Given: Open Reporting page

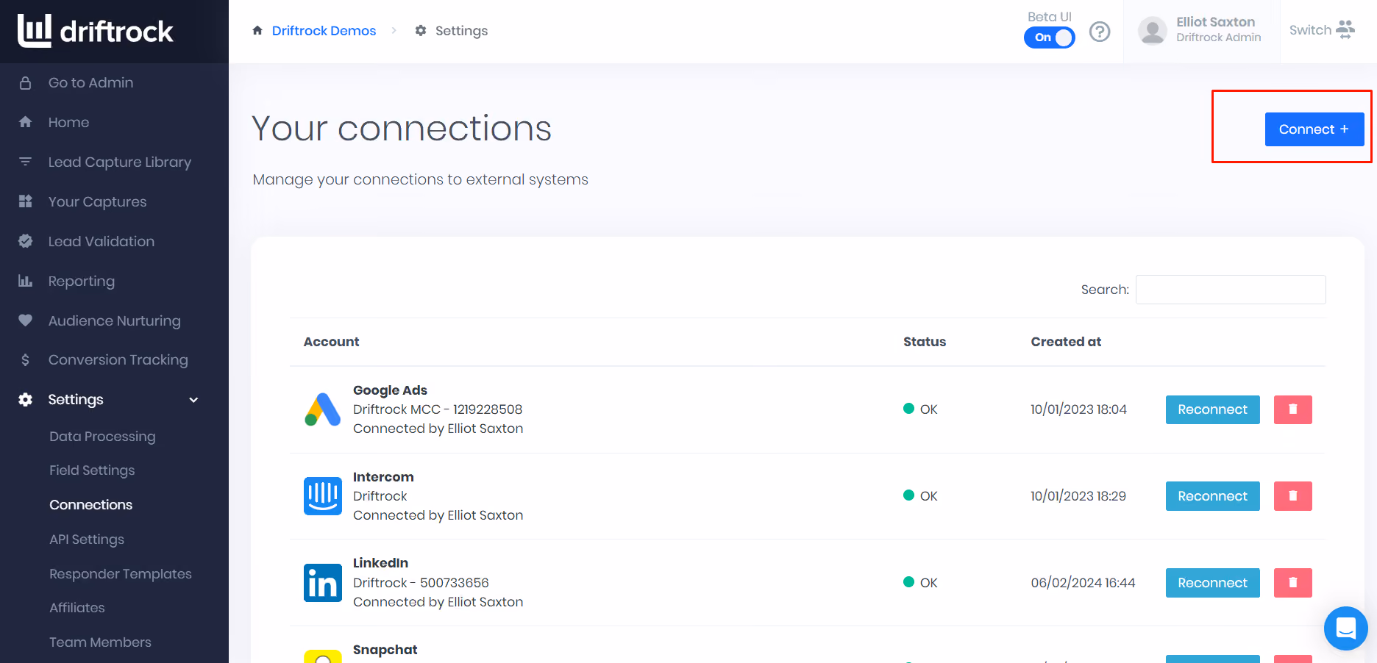Looking at the screenshot, I should pos(82,281).
